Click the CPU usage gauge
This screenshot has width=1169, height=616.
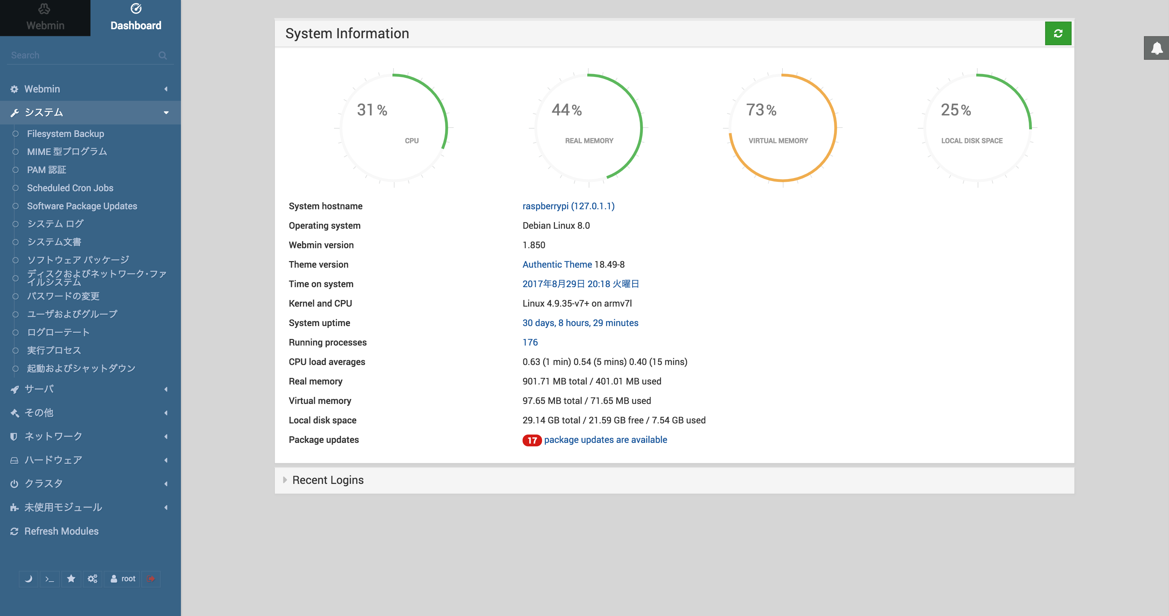[393, 128]
